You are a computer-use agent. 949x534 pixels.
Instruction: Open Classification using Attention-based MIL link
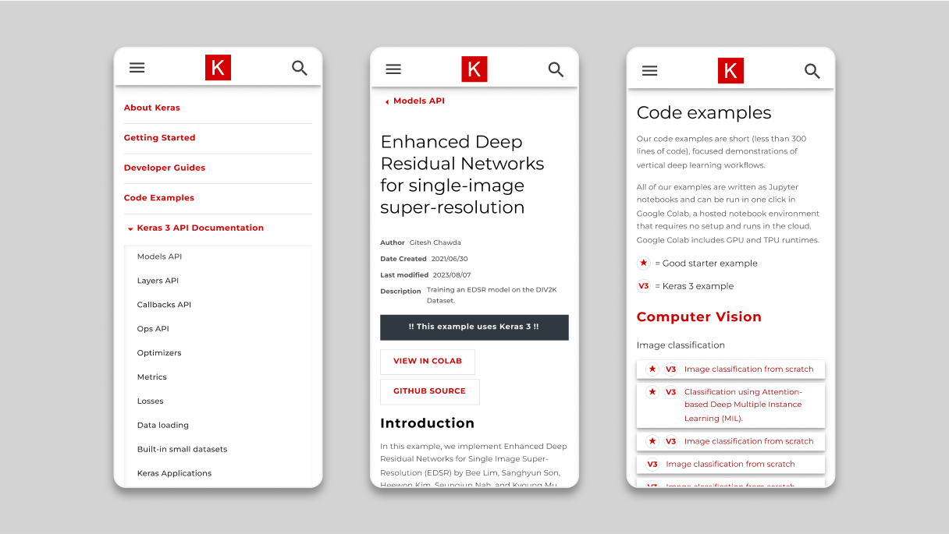[x=743, y=405]
